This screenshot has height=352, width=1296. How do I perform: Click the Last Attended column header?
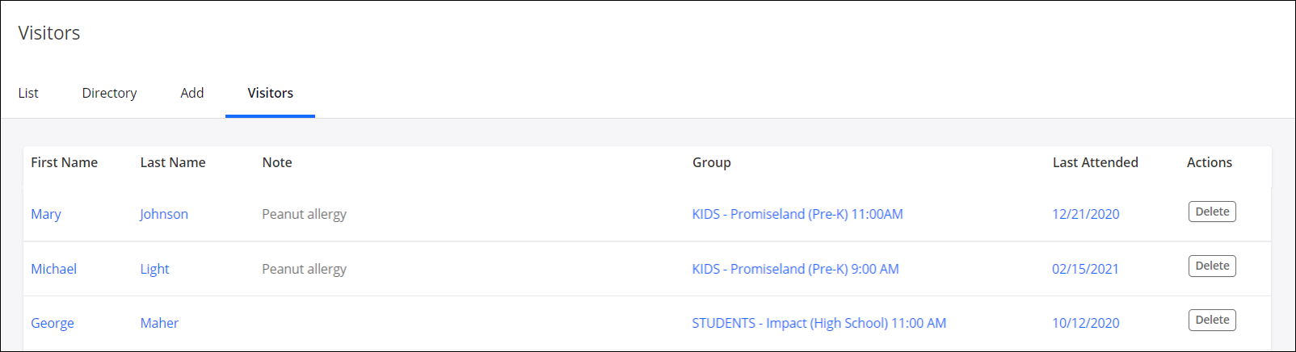pos(1095,162)
